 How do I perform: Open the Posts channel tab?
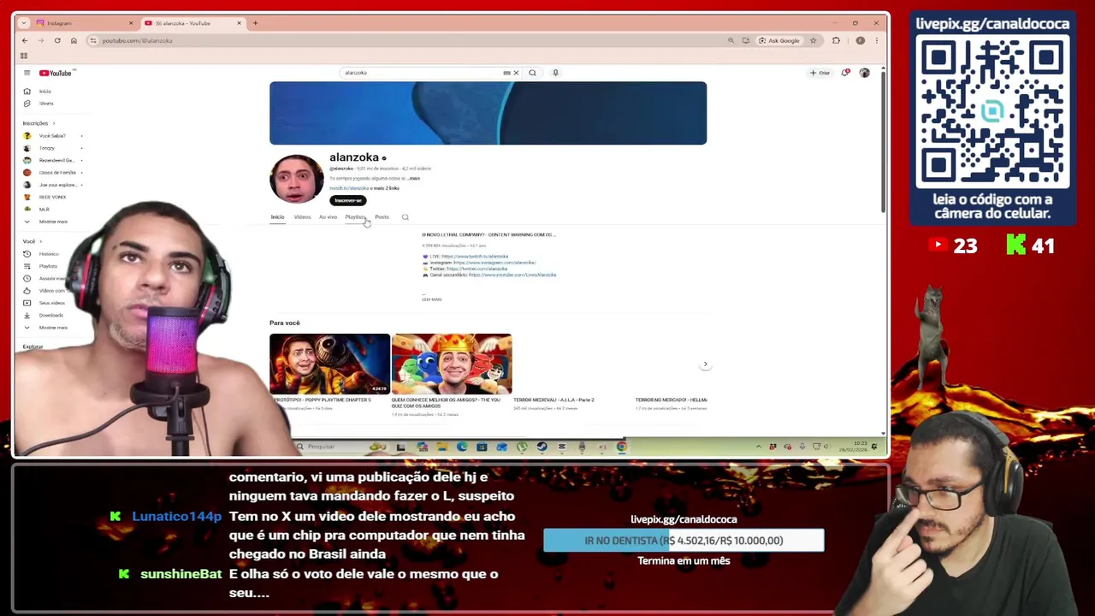(382, 217)
